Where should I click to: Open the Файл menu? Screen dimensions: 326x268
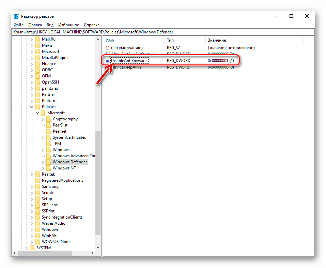(x=18, y=25)
